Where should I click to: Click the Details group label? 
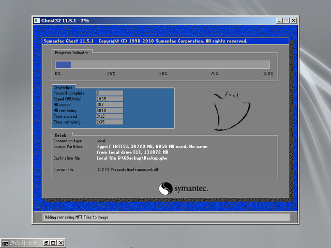pyautogui.click(x=61, y=135)
